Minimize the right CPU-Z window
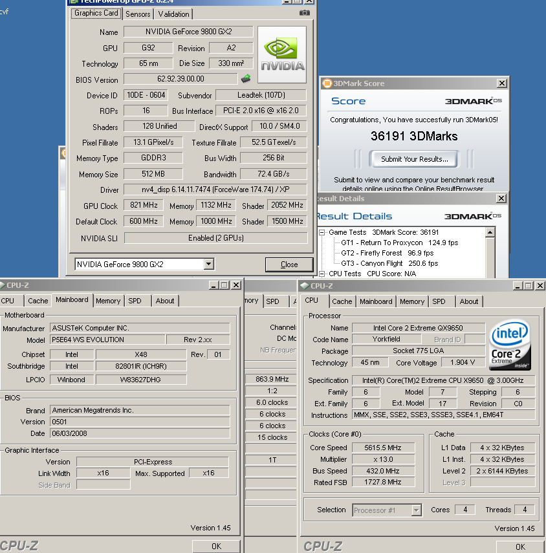Image resolution: width=546 pixels, height=553 pixels. [x=518, y=286]
